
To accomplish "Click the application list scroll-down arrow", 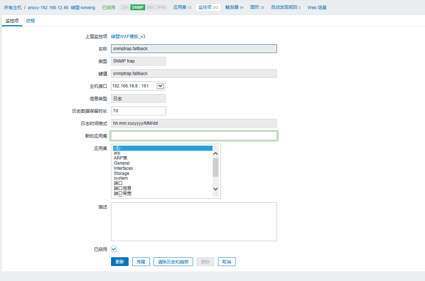I will (x=215, y=189).
